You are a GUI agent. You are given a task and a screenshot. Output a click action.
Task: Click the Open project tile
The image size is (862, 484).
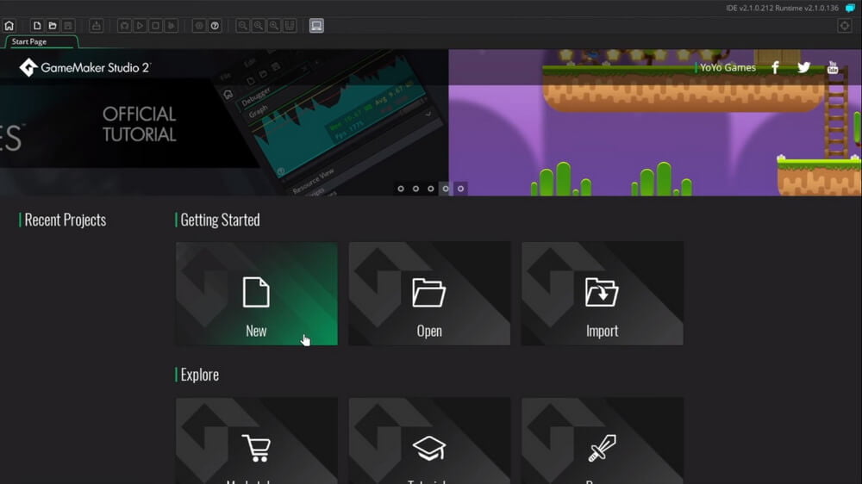pyautogui.click(x=429, y=294)
